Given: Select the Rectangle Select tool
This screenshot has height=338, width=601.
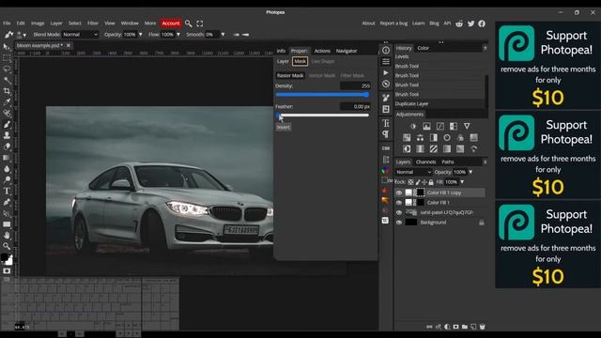Looking at the screenshot, I should point(7,58).
